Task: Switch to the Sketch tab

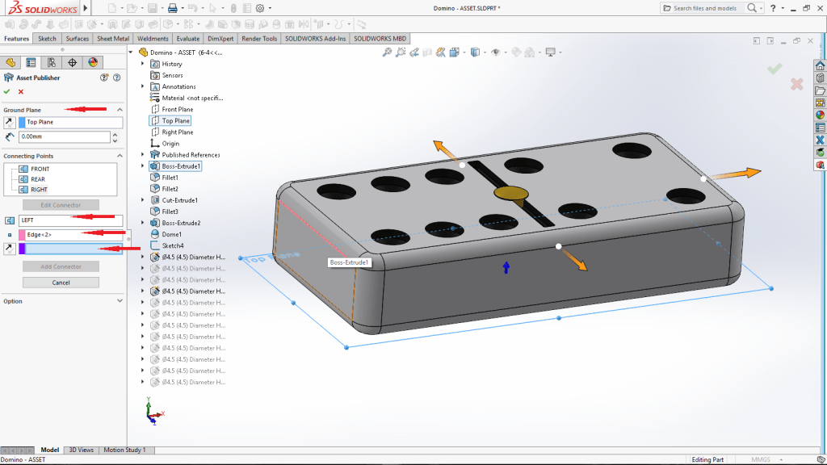Action: click(48, 39)
